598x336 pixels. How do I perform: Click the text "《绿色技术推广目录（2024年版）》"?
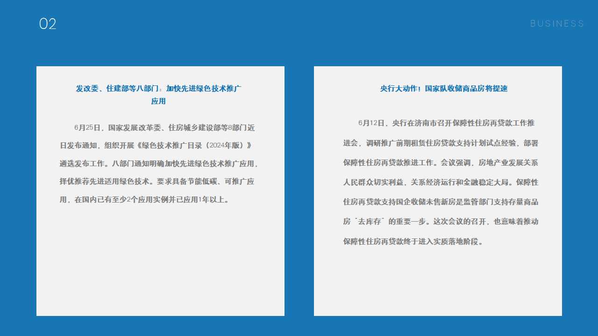point(194,145)
